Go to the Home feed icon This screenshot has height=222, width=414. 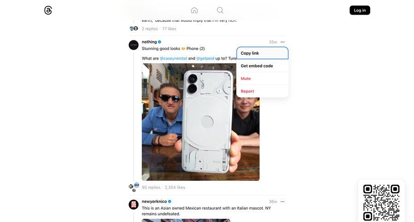pos(194,10)
